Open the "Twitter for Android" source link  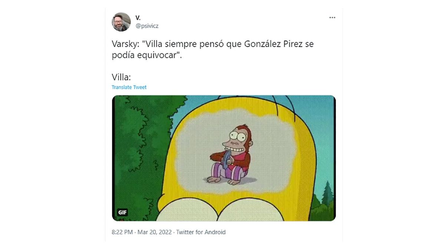pyautogui.click(x=201, y=232)
